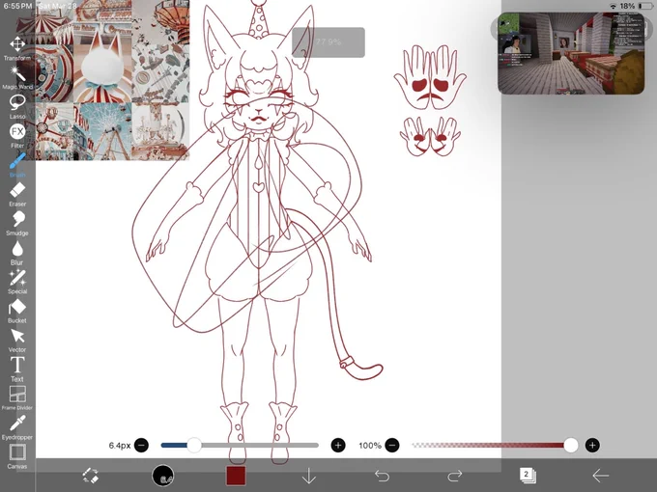Select the Text tool
Viewport: 657px width, 492px height.
pos(17,369)
